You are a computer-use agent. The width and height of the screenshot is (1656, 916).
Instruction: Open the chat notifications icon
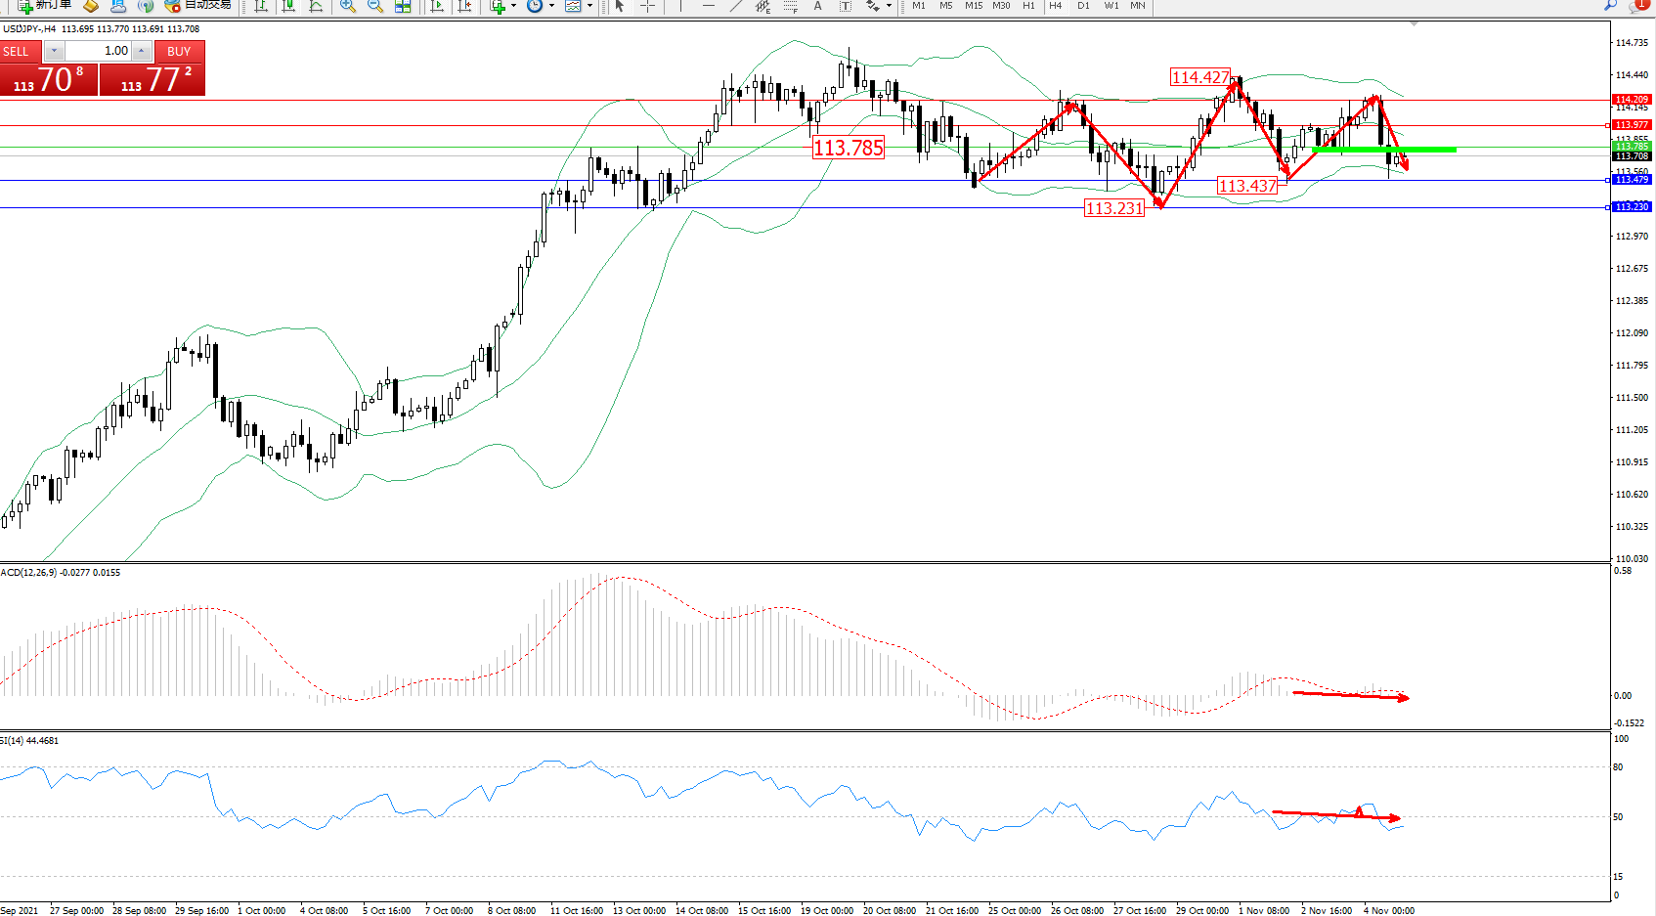pos(1639,6)
